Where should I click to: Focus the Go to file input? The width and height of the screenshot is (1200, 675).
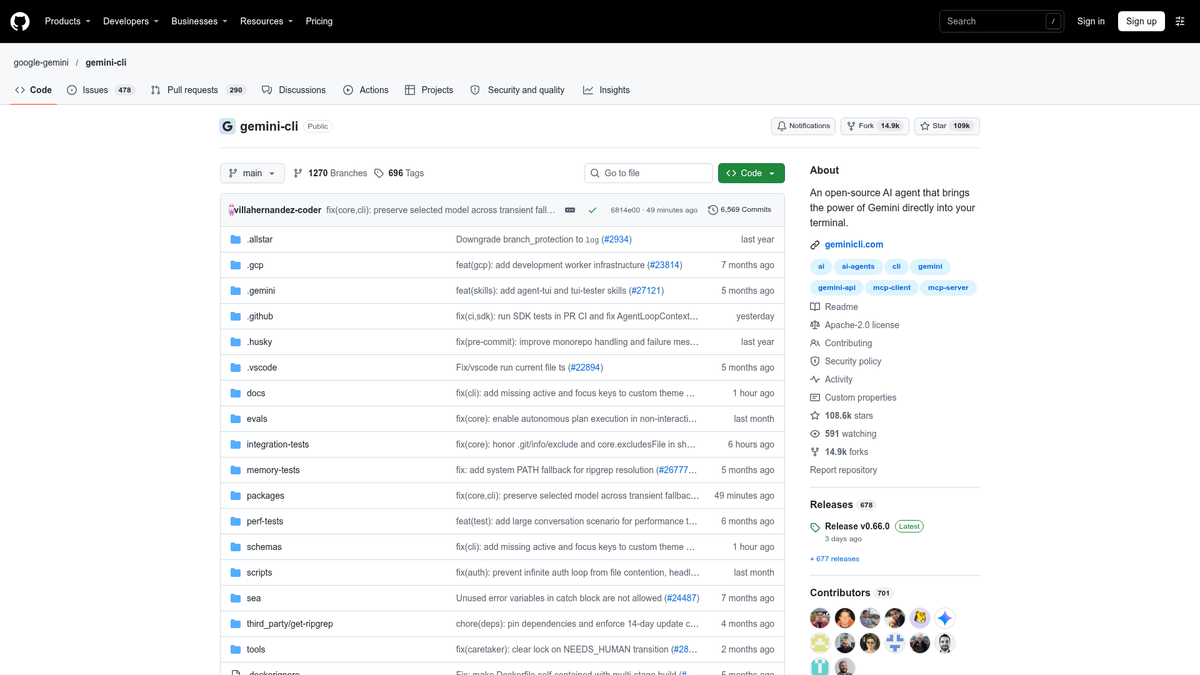[x=649, y=173]
